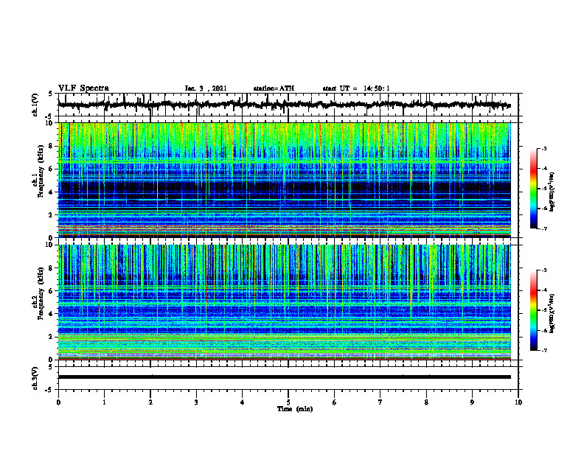Screen dimensions: 584x451
Task: Click the "station=ATH" header label
Action: [274, 88]
